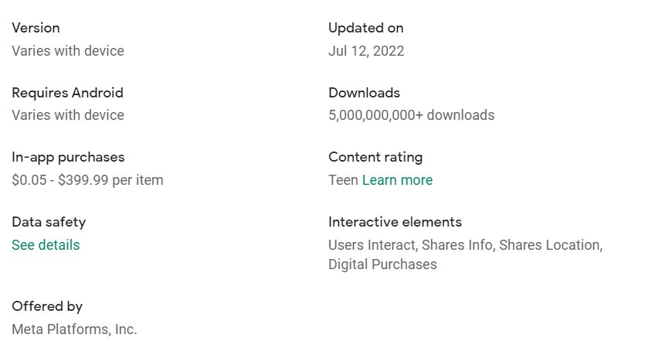
Task: Click the Downloads heading
Action: click(364, 93)
